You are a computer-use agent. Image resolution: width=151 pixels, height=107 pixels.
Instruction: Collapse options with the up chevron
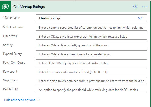coord(39,100)
